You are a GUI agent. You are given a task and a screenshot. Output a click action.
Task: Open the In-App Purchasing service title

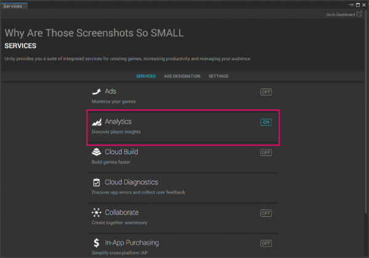132,243
